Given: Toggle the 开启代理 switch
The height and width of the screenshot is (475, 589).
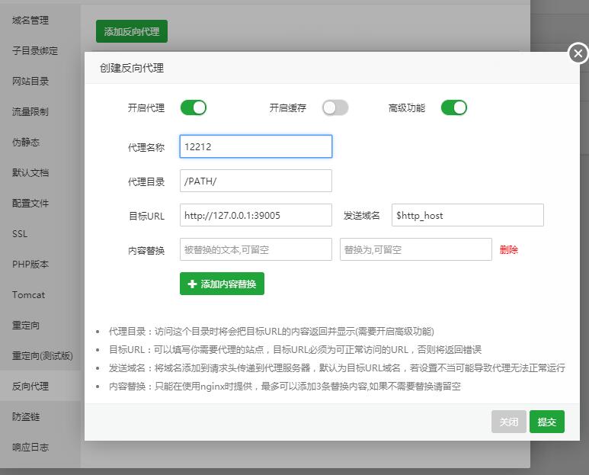Looking at the screenshot, I should point(194,108).
